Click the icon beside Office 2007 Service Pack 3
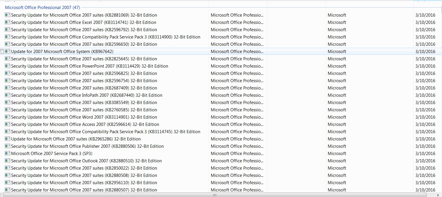Screen dimensions: 442x197 [x=8, y=153]
